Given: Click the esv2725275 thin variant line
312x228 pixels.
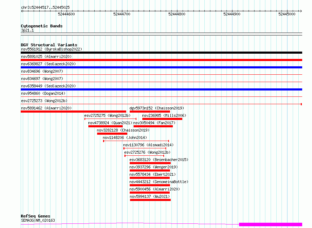Looking at the screenshot, I should pos(110,119).
